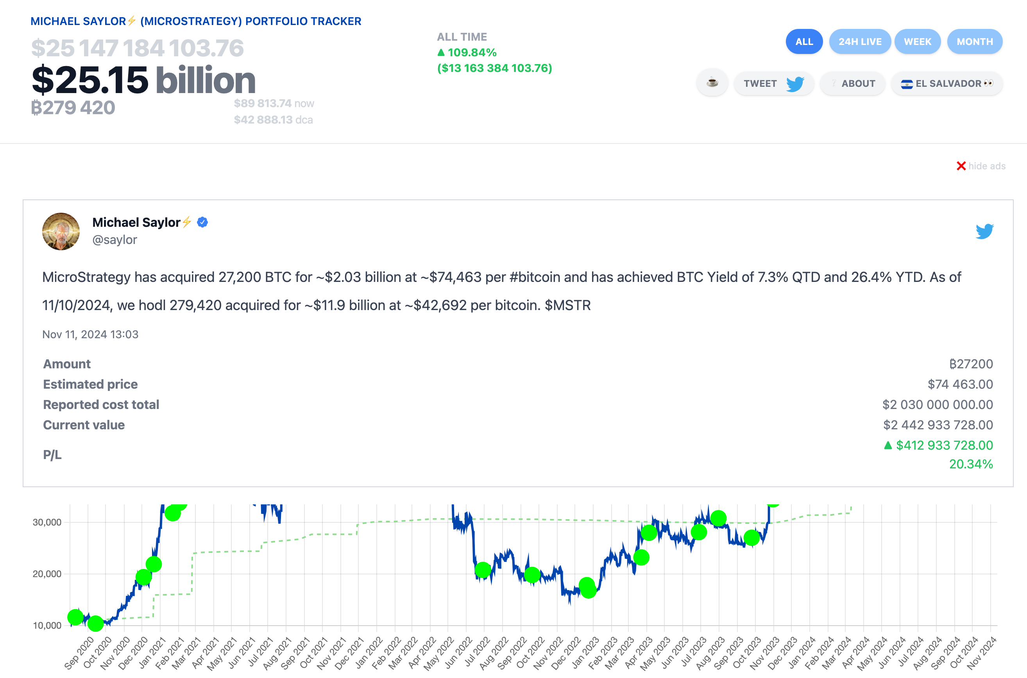Screen dimensions: 1027x678
Task: Click the green purchase dot near Aug 2023
Action: pyautogui.click(x=718, y=518)
